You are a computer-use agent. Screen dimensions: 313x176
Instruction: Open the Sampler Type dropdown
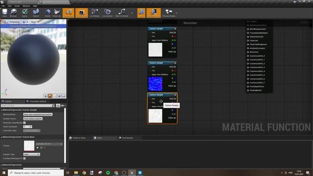[31, 154]
